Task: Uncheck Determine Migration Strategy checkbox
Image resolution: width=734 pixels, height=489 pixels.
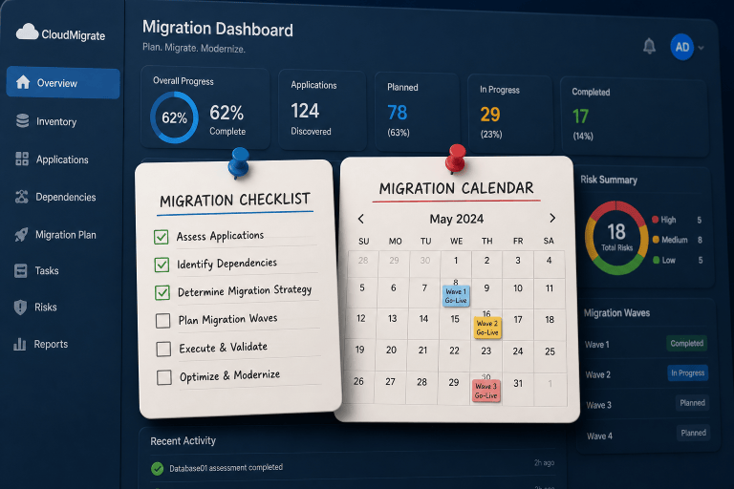Action: click(162, 293)
